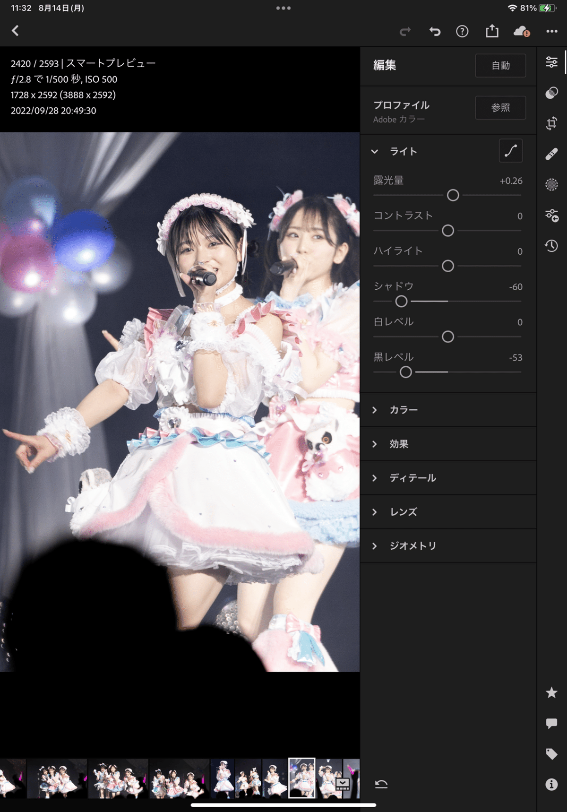Viewport: 567px width, 812px height.
Task: Expand the カラー section
Action: click(x=448, y=410)
